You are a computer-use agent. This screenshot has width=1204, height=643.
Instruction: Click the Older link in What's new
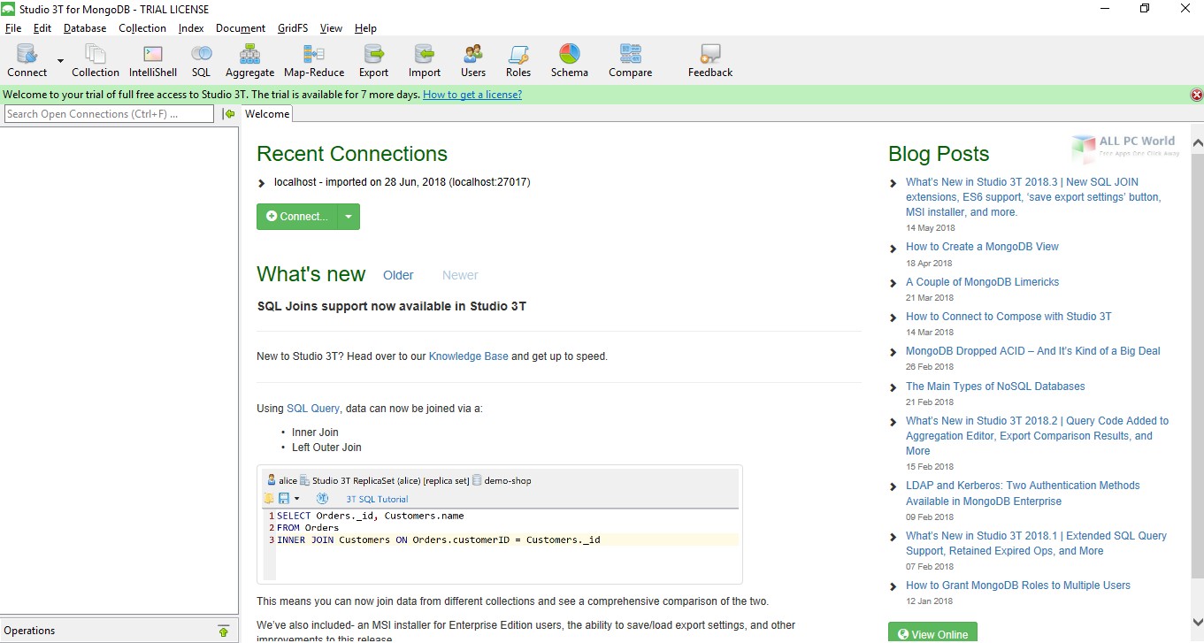[x=398, y=275]
